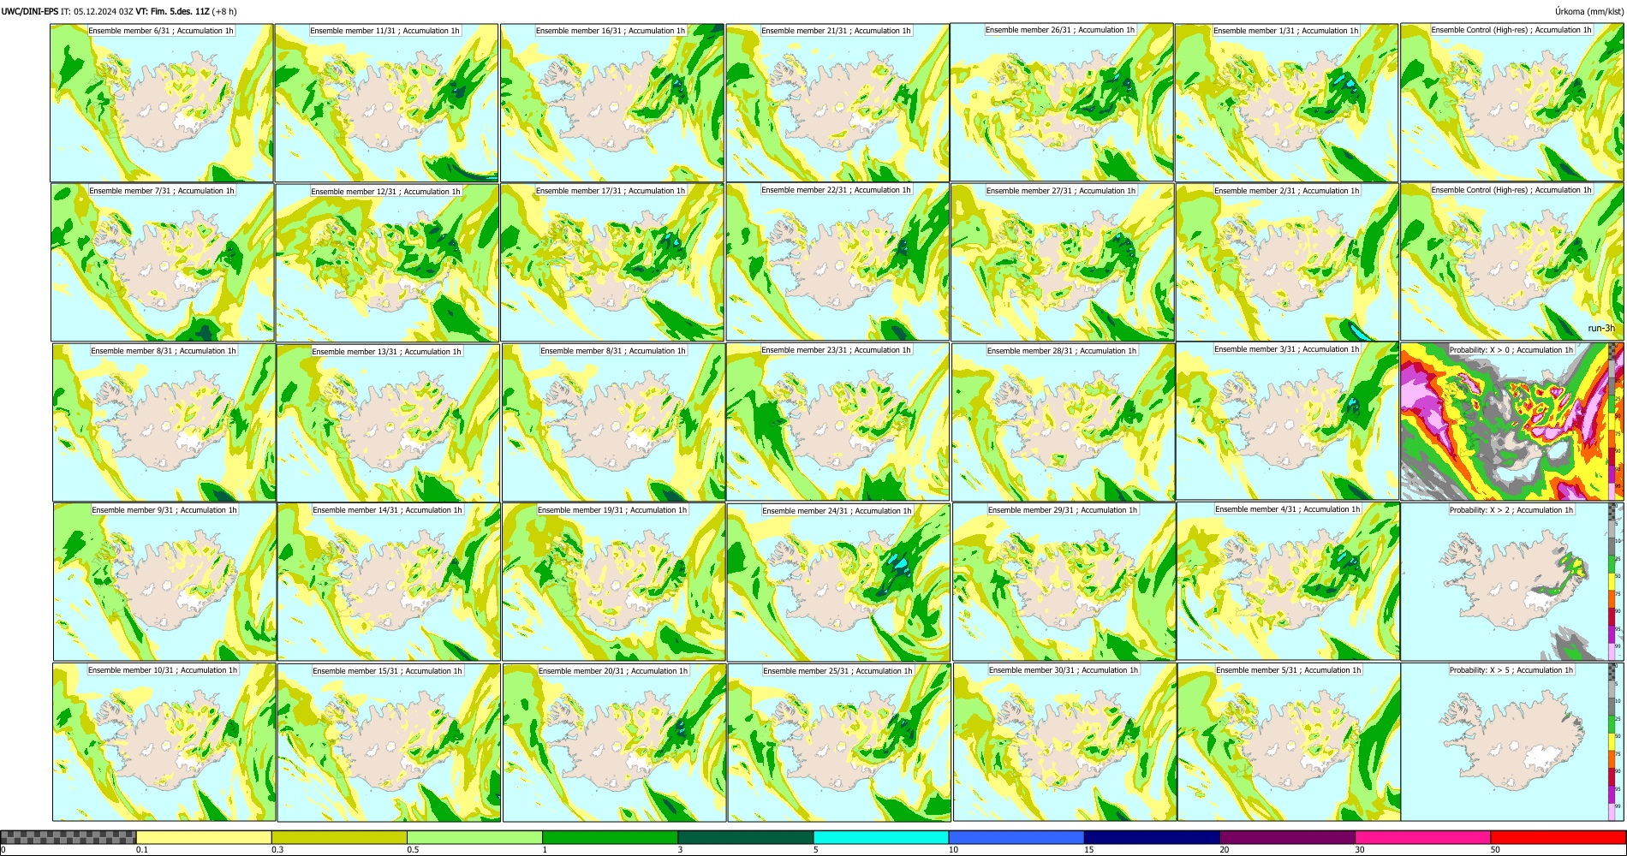Pick the cyan 5–10 legend swatch
1627x856 pixels.
point(881,837)
